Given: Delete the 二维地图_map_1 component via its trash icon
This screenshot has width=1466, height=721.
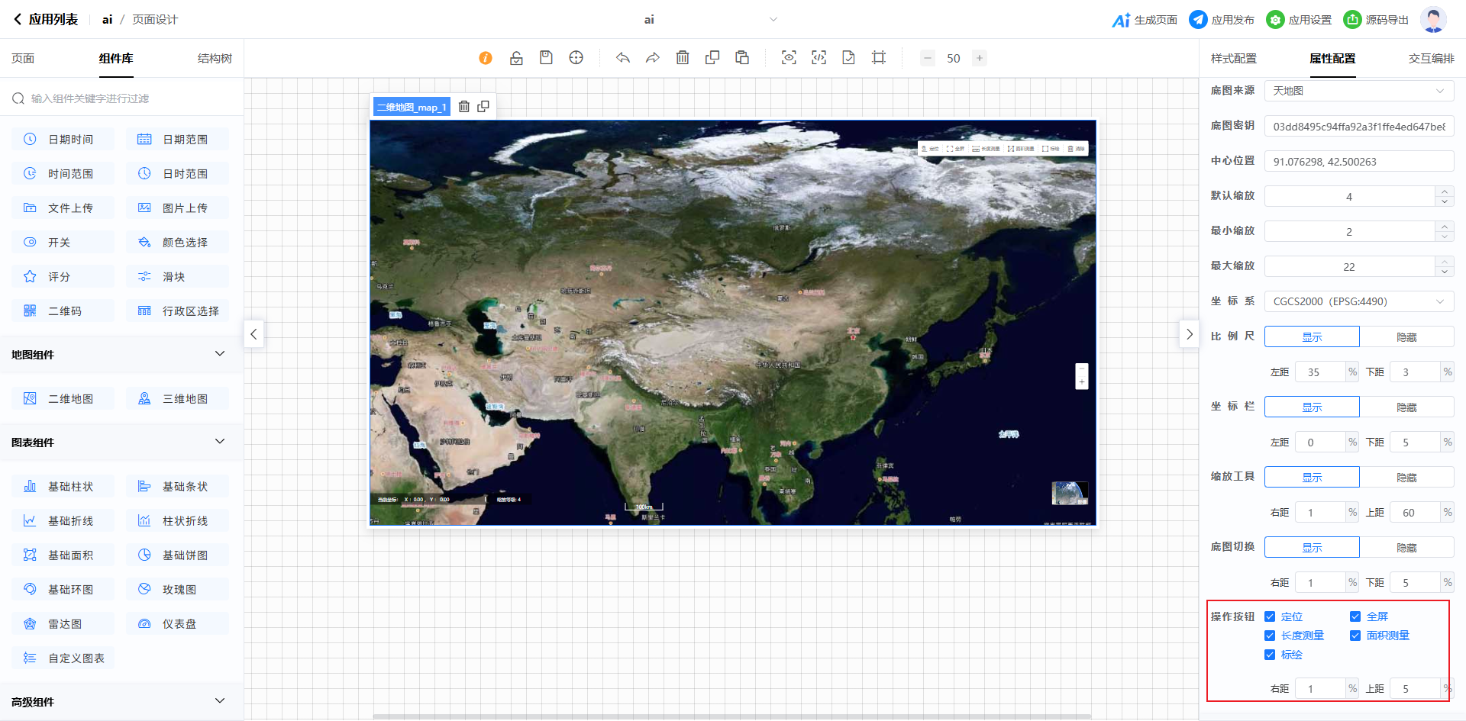Looking at the screenshot, I should (x=464, y=107).
